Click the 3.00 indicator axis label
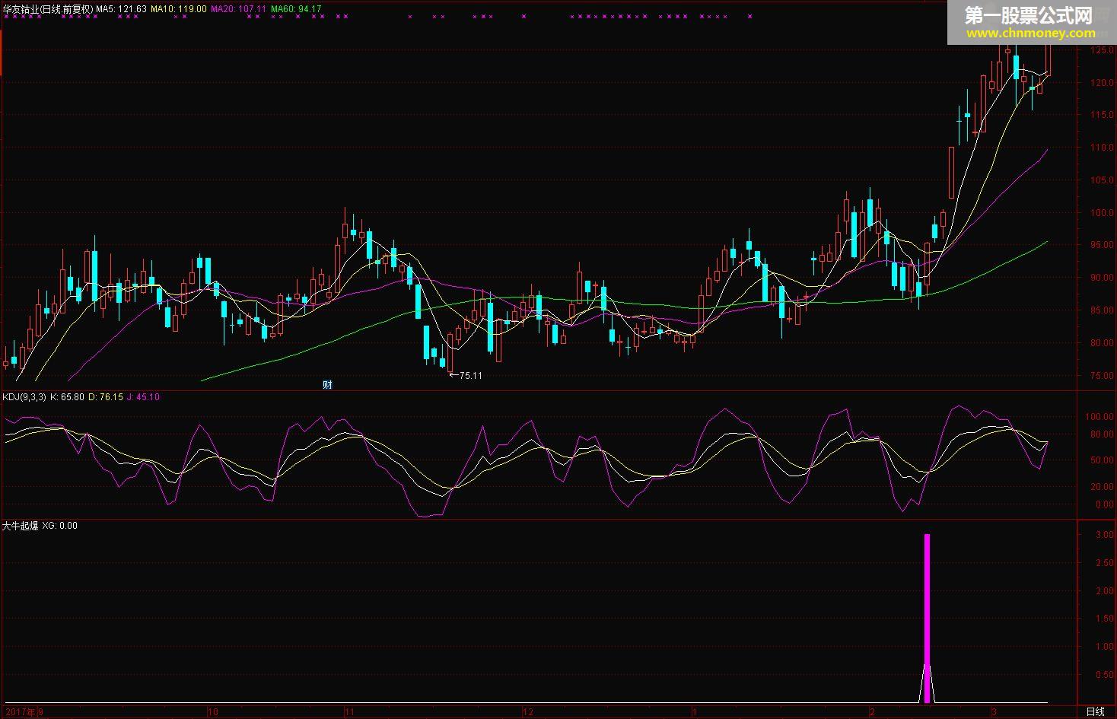 click(1105, 535)
